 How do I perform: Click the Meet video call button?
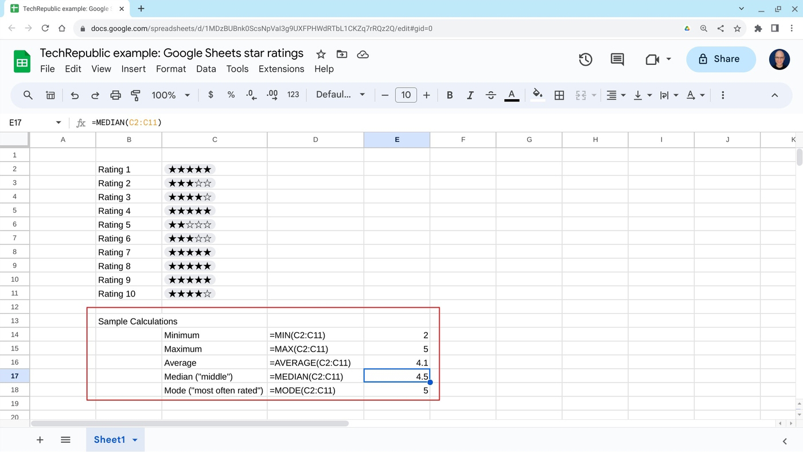(x=653, y=59)
